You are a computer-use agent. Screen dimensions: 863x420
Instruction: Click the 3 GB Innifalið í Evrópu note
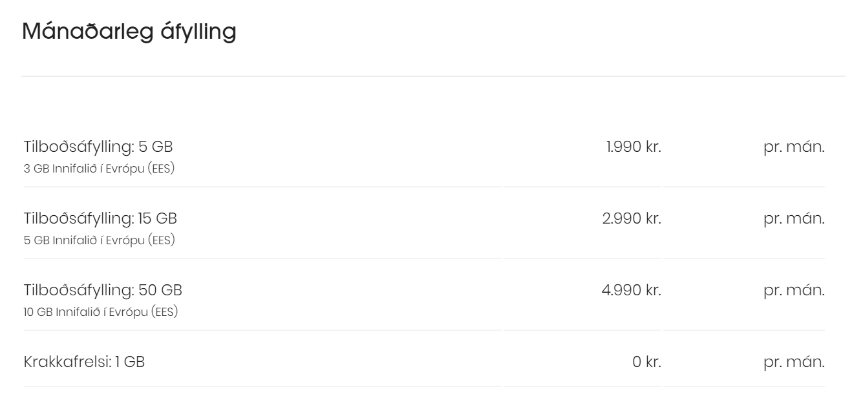99,169
